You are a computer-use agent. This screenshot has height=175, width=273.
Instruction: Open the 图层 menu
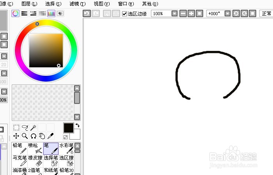29,3
